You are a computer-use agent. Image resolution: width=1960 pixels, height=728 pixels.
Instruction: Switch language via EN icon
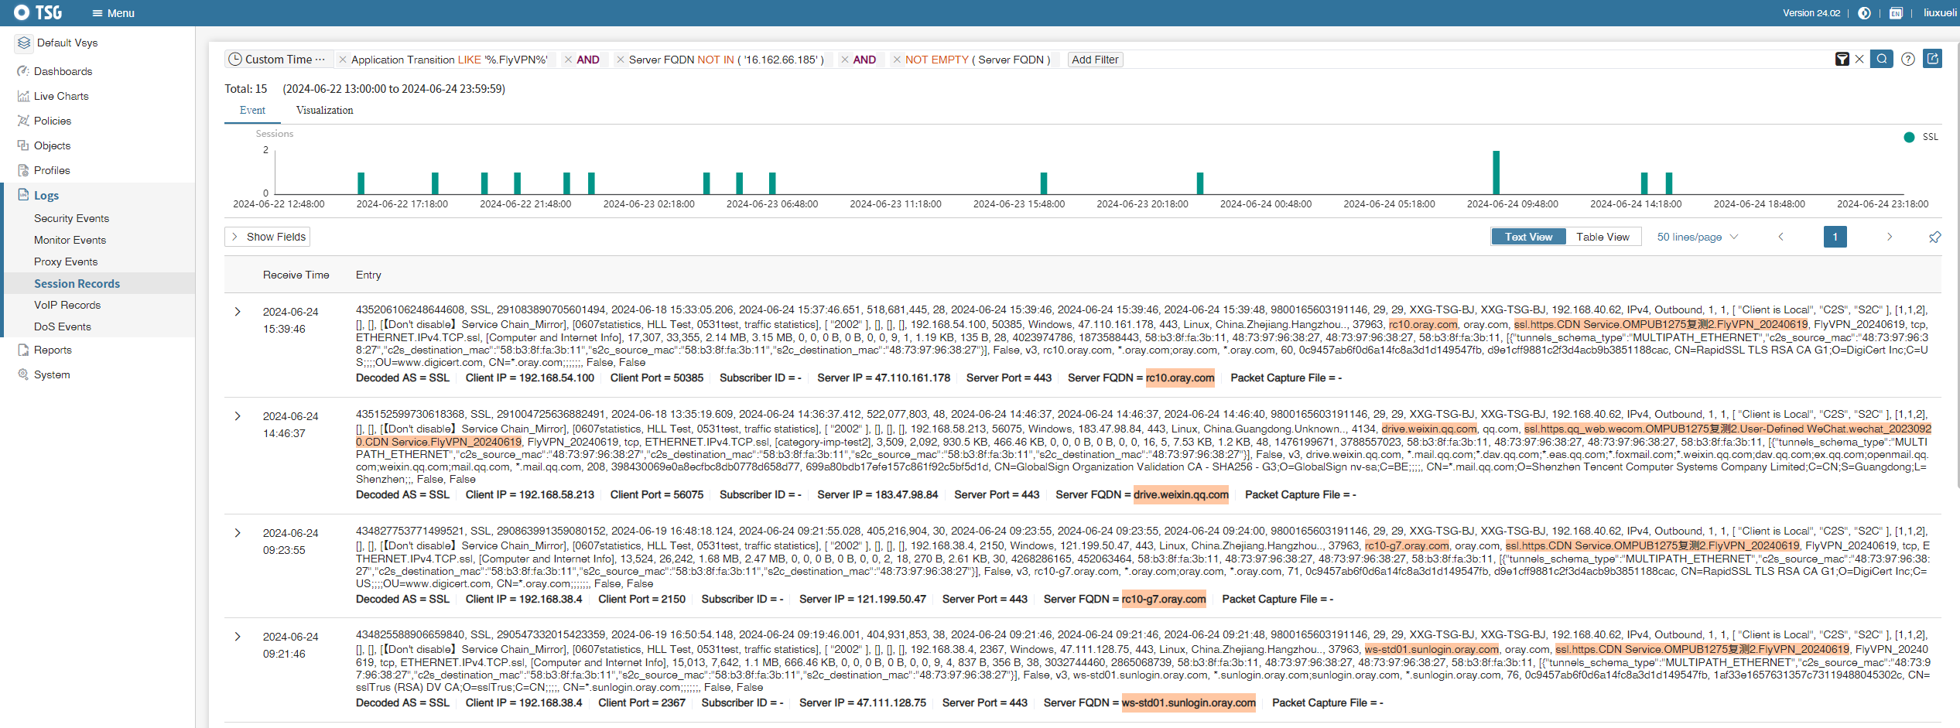(x=1896, y=13)
